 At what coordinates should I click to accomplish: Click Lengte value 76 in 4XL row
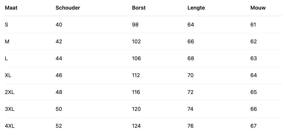pos(191,126)
